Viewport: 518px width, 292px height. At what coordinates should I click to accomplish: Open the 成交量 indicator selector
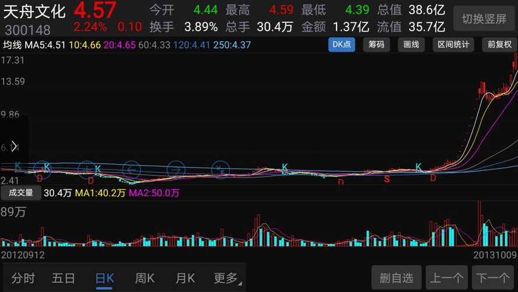21,193
